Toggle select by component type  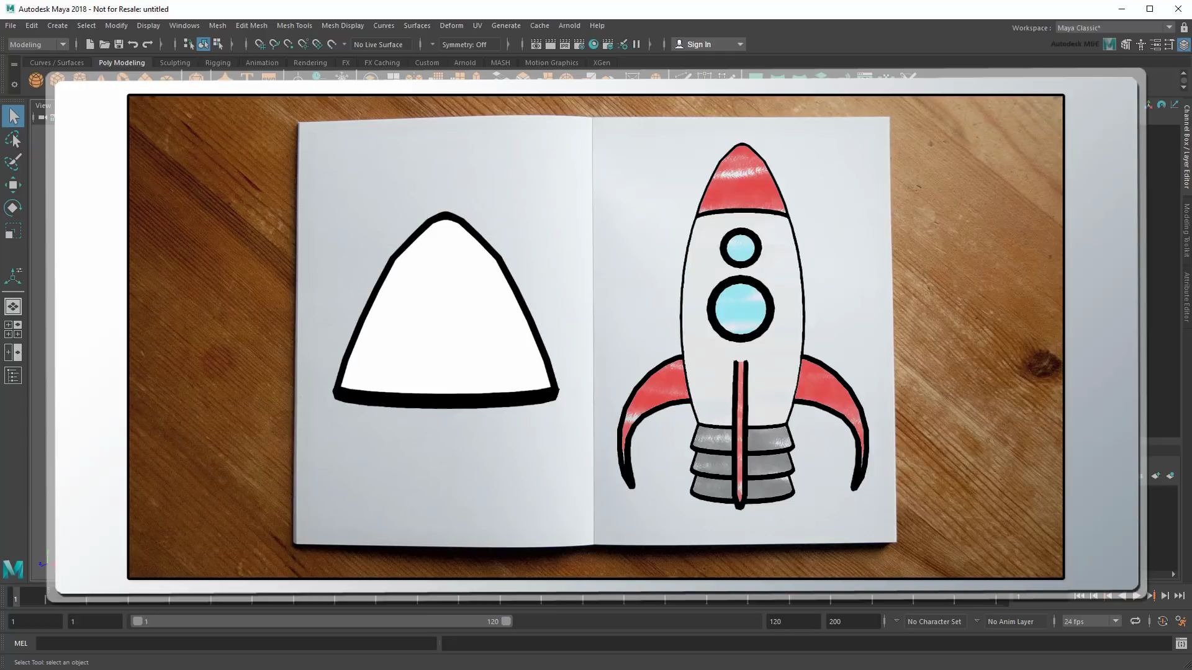pos(218,44)
